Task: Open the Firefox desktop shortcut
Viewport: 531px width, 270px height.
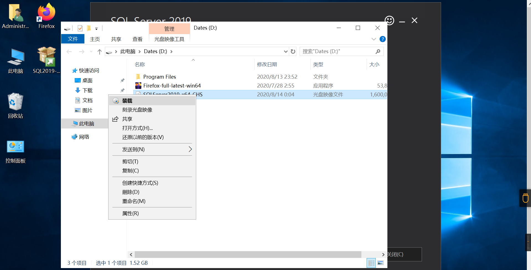Action: (46, 16)
